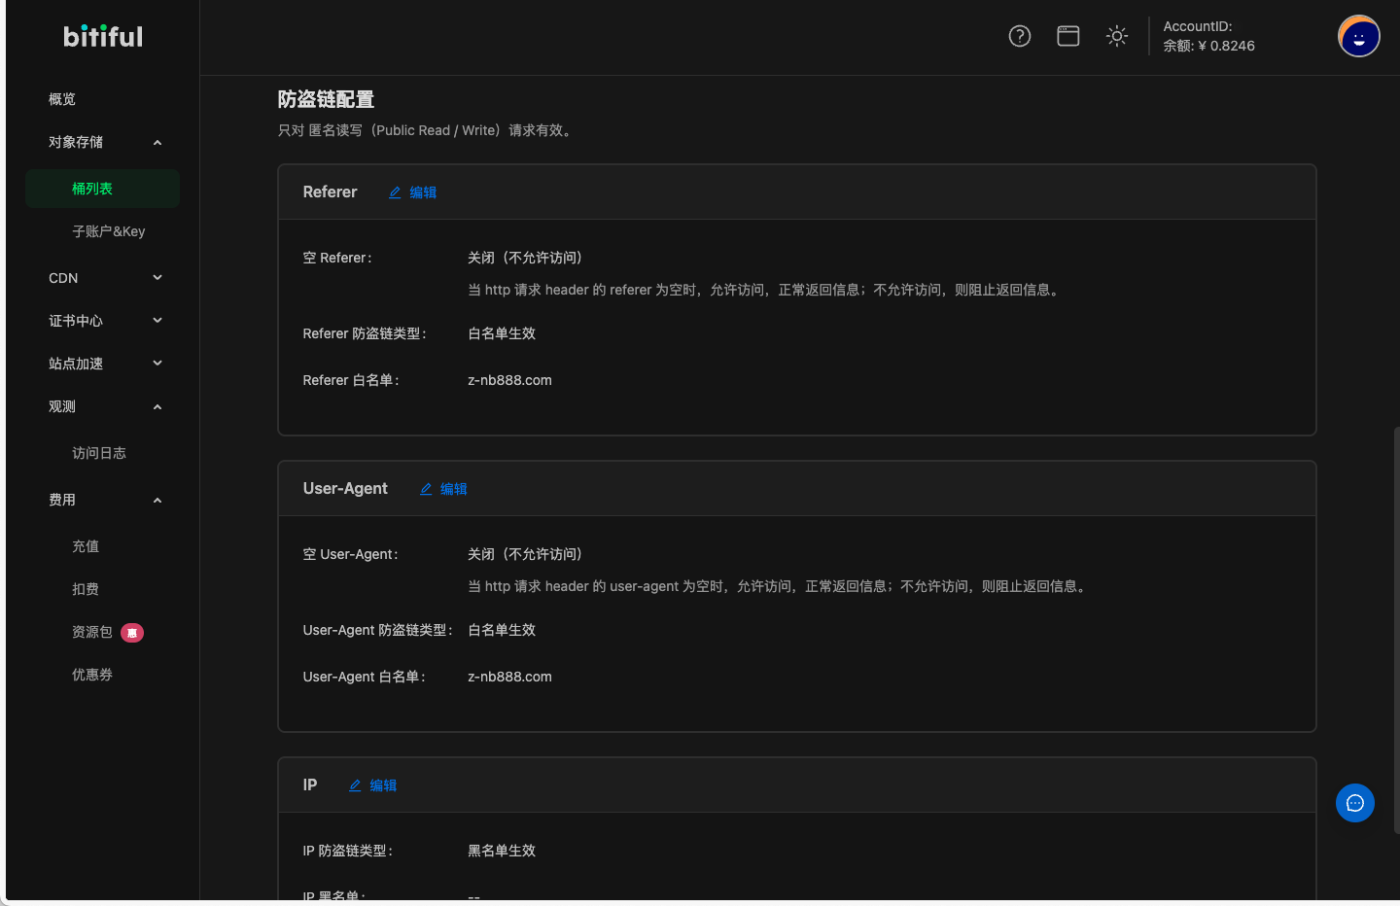
Task: Open 访问日志 in the sidebar
Action: click(99, 453)
